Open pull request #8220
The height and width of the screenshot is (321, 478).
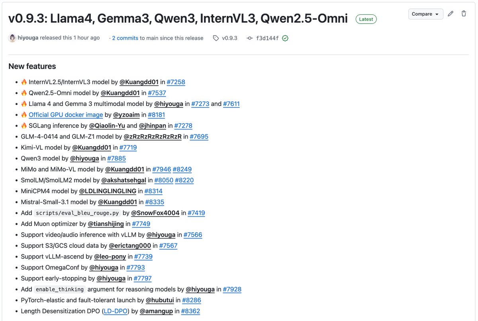(184, 180)
